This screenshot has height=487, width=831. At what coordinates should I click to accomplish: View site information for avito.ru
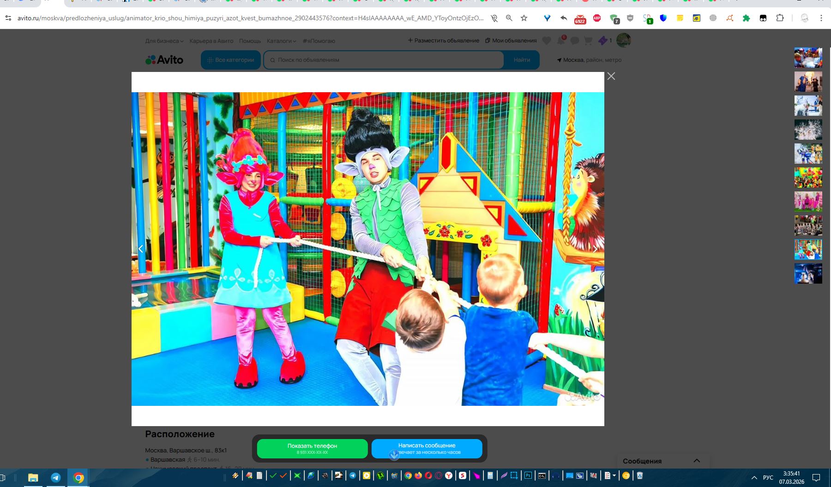(8, 18)
